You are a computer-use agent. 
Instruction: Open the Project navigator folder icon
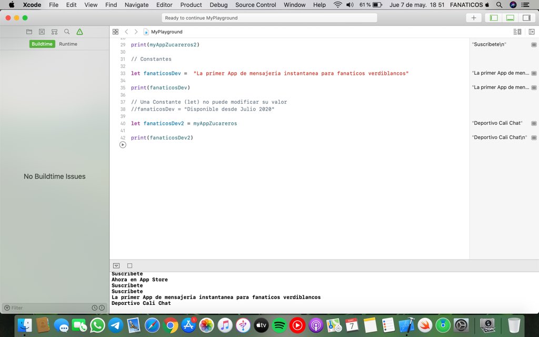[29, 32]
